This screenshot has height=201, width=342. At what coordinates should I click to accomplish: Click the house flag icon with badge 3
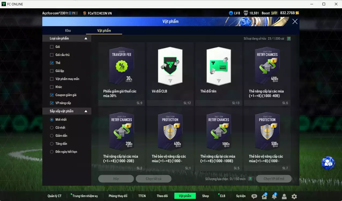tap(264, 196)
